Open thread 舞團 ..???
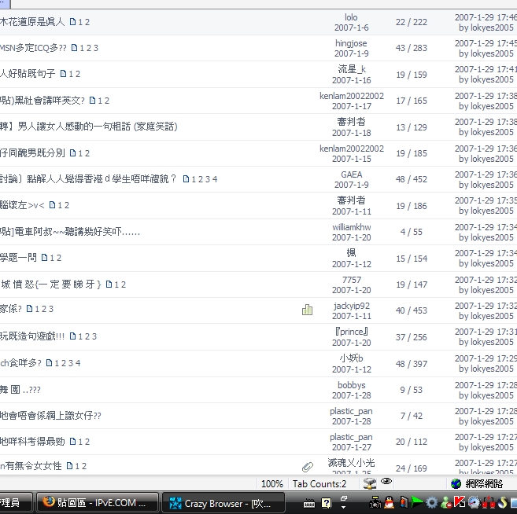Viewport: 517px width, 514px height. [x=20, y=390]
